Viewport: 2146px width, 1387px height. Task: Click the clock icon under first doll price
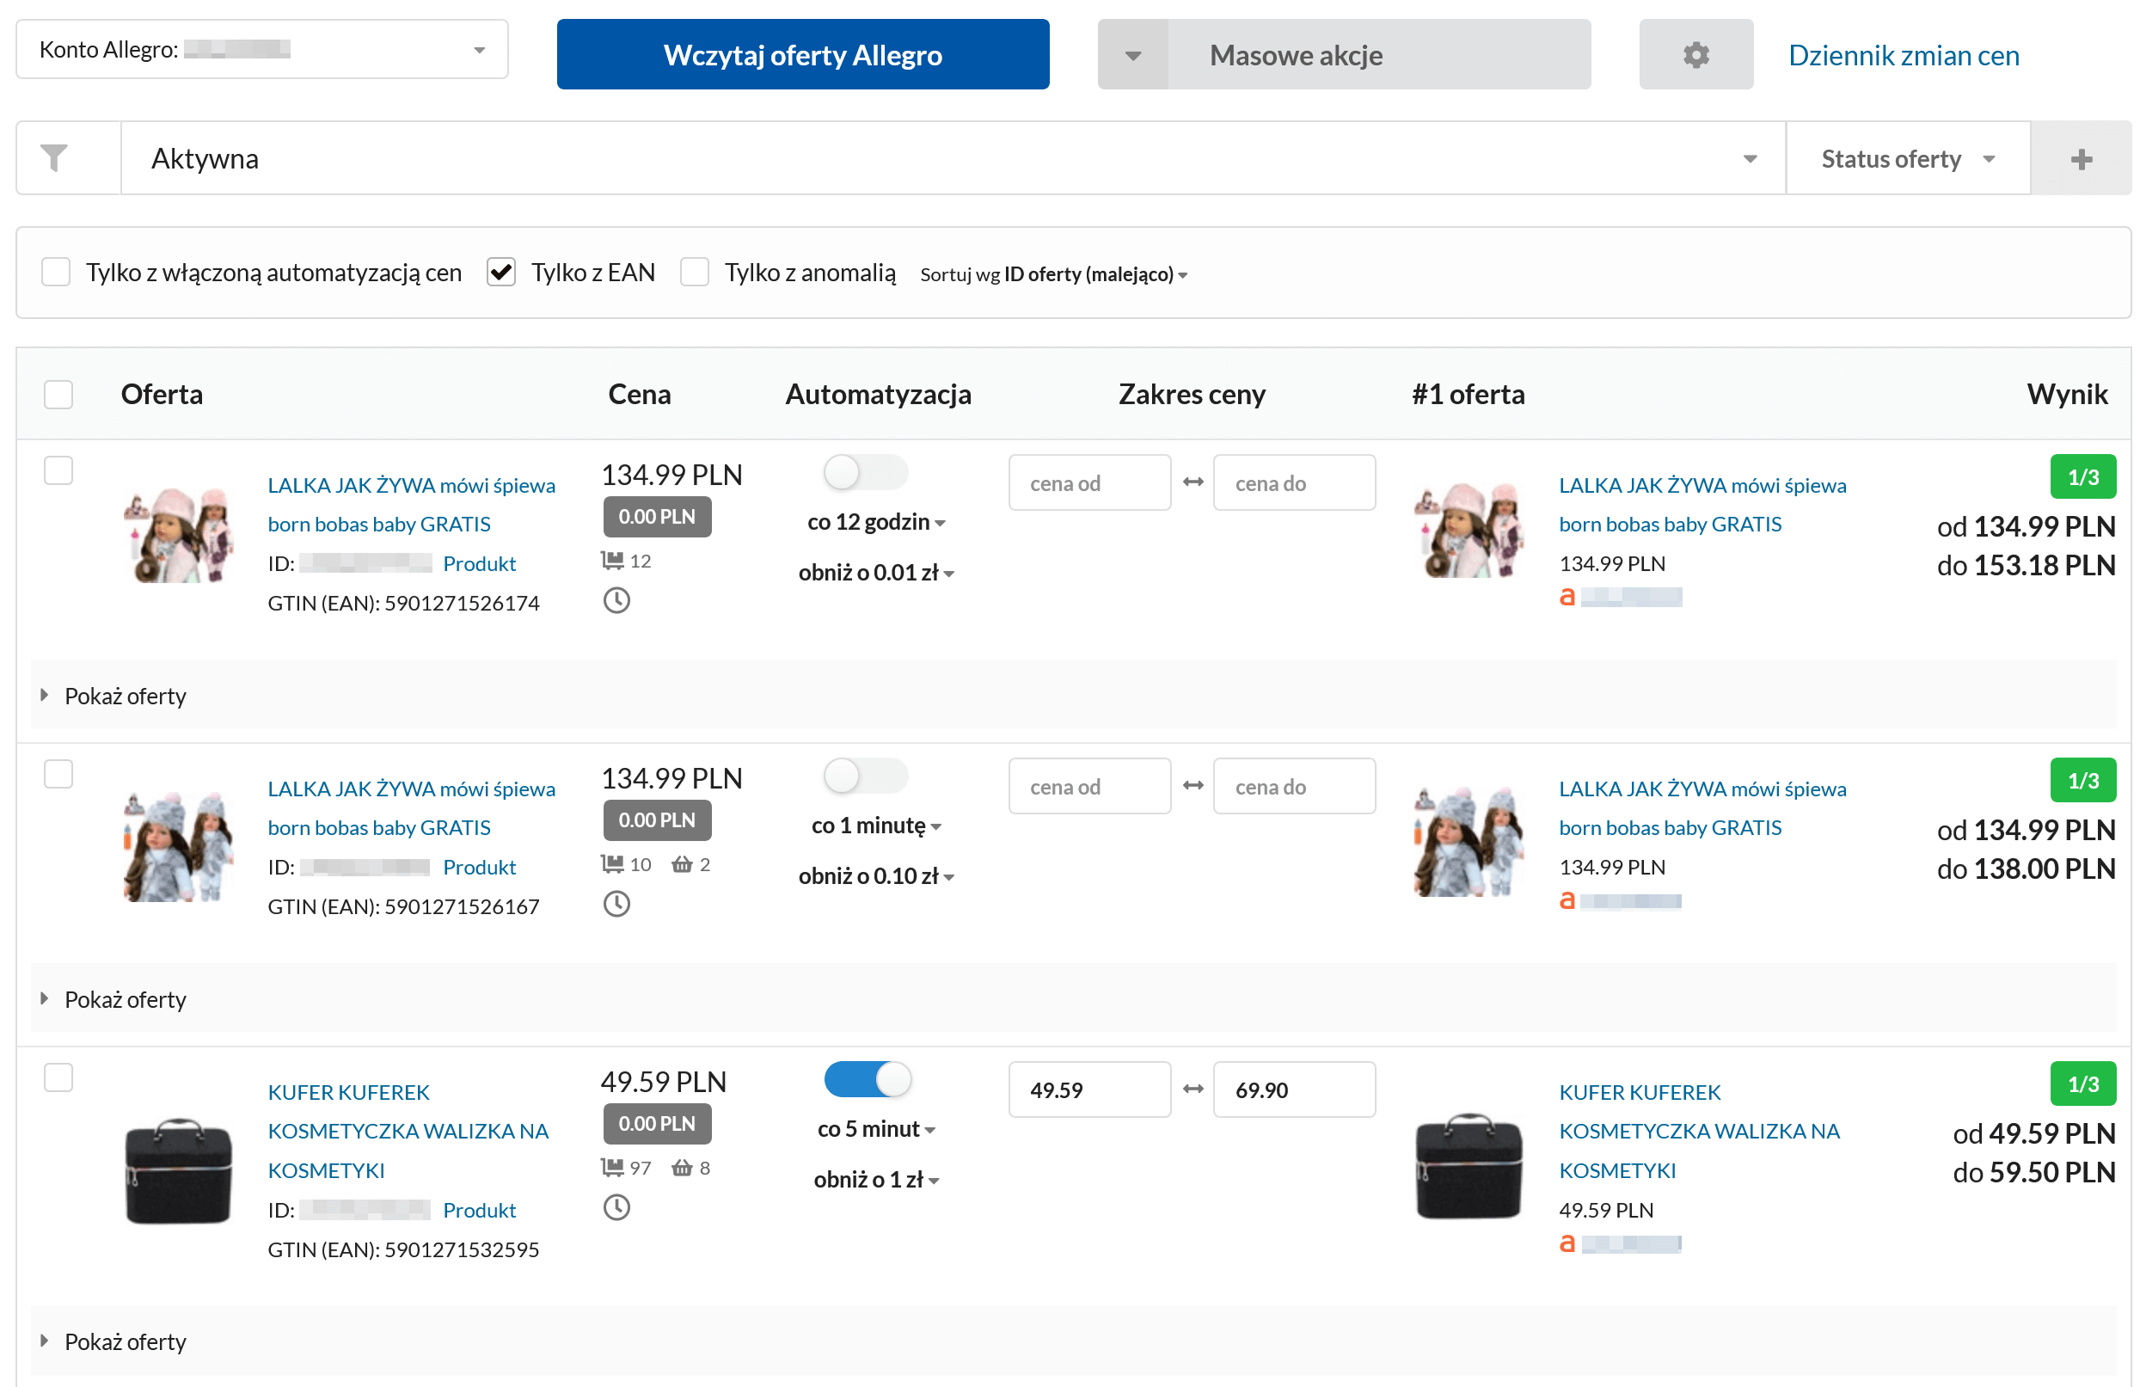[616, 600]
